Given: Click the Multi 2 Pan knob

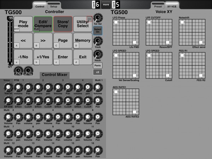Looking at the screenshot, I should tap(18, 117).
